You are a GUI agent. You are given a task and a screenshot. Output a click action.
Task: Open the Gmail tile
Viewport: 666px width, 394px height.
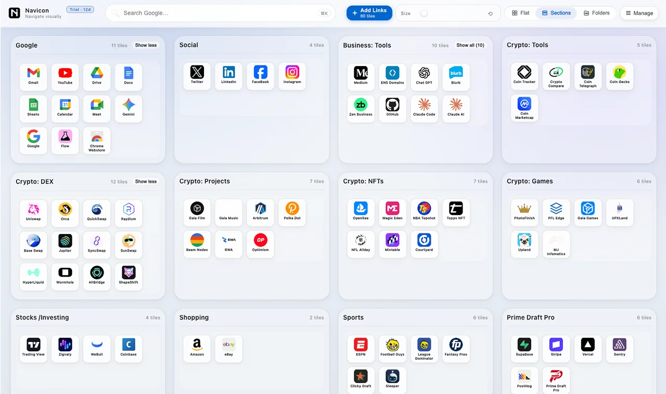(x=33, y=77)
